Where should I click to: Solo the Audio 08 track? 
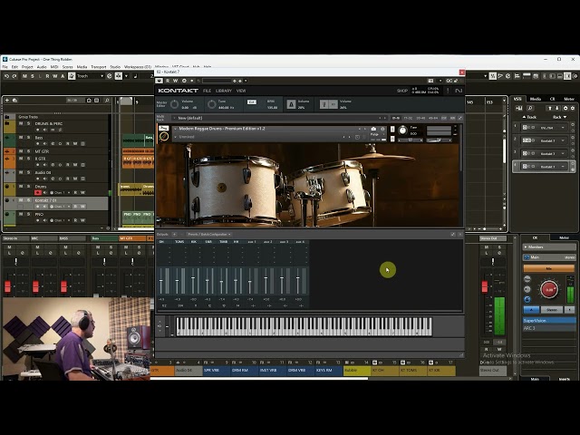(x=28, y=172)
